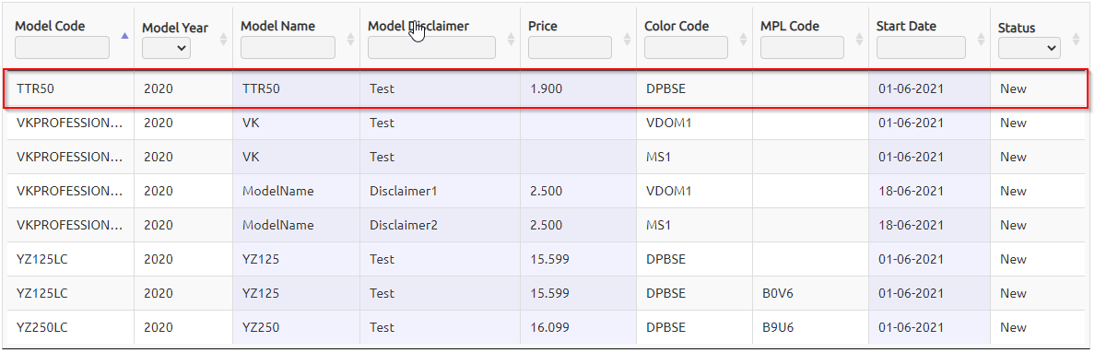Click the Color Code header label
Screen dimensions: 1095x353
pos(677,26)
